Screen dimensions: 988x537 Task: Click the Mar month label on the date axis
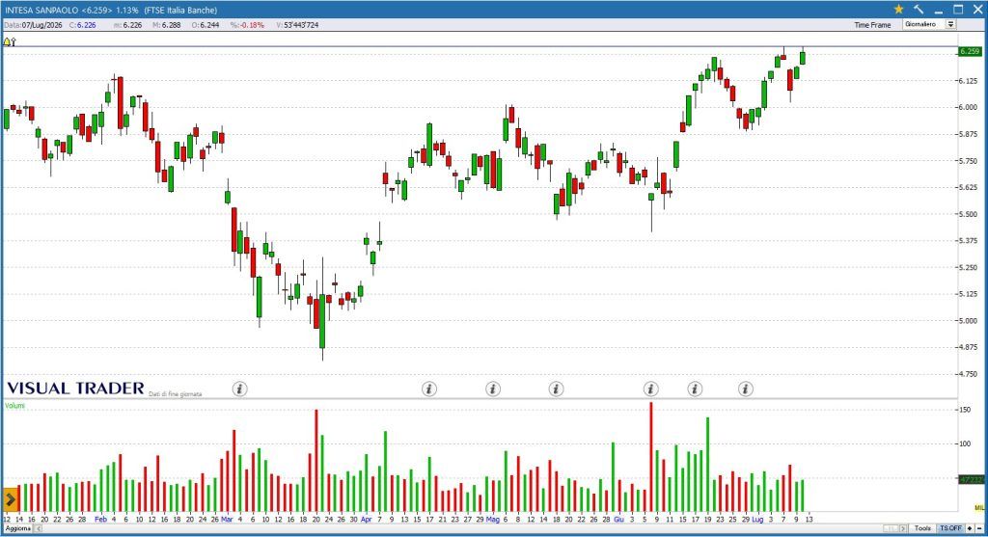[227, 520]
